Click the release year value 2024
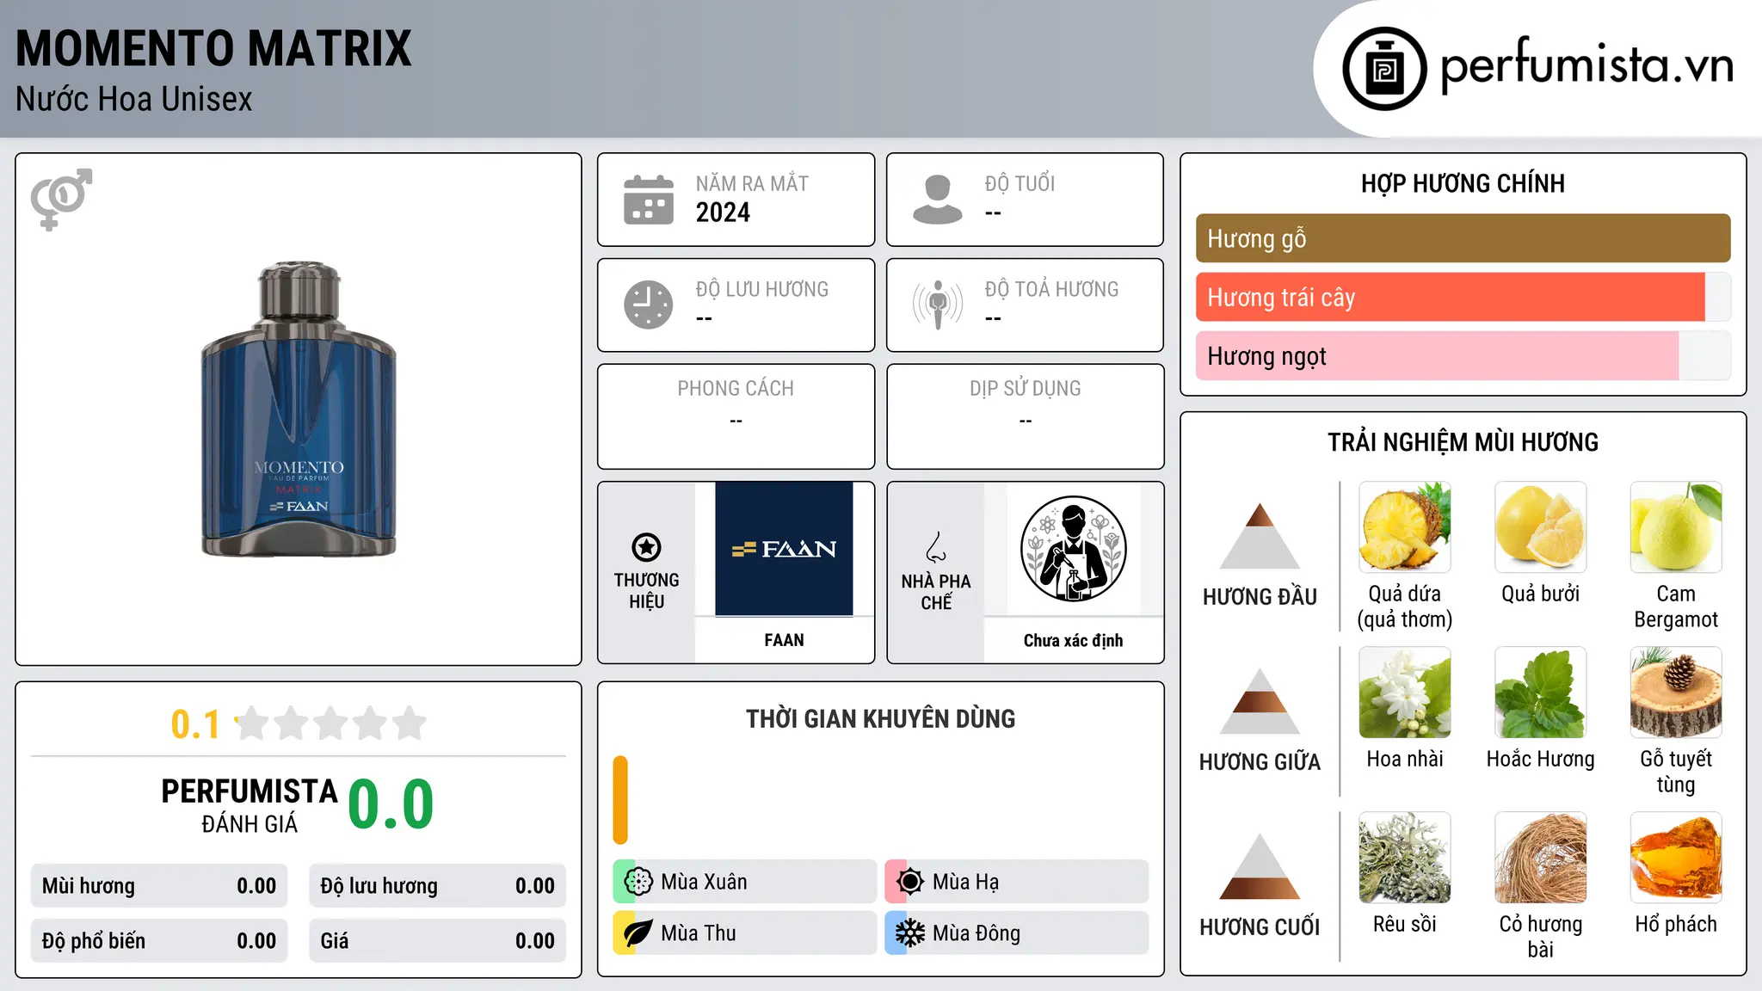1762x991 pixels. (x=723, y=212)
